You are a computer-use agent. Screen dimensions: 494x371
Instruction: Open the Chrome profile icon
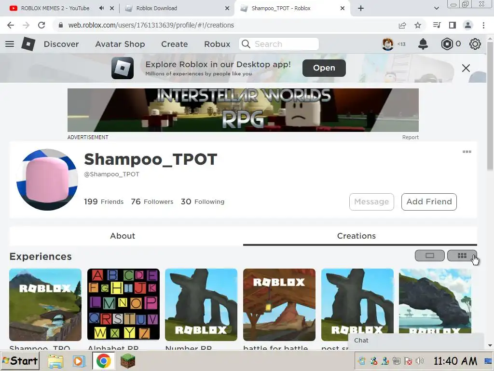468,25
